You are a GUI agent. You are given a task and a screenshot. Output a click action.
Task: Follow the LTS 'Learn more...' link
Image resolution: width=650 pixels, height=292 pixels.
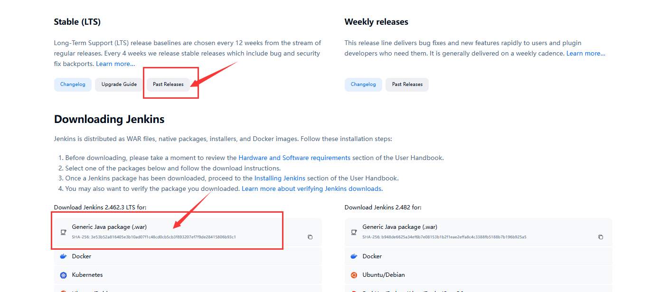tap(115, 64)
